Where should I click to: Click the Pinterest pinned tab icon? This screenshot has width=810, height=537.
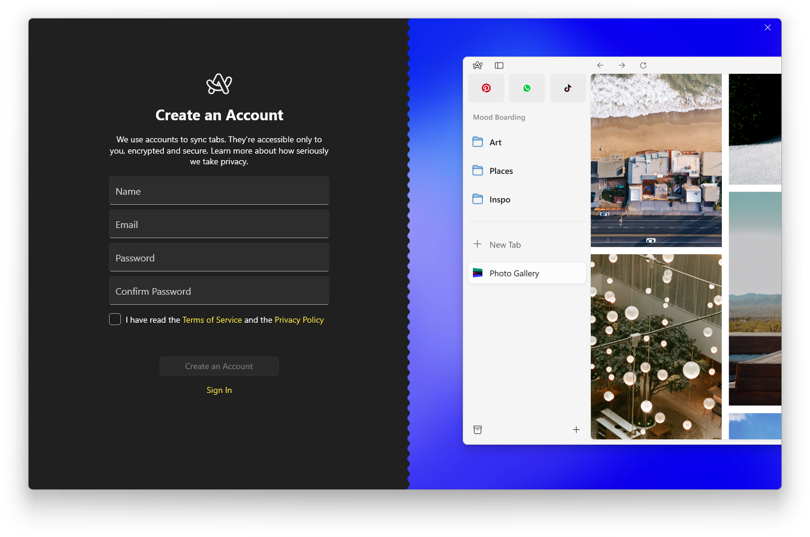486,88
